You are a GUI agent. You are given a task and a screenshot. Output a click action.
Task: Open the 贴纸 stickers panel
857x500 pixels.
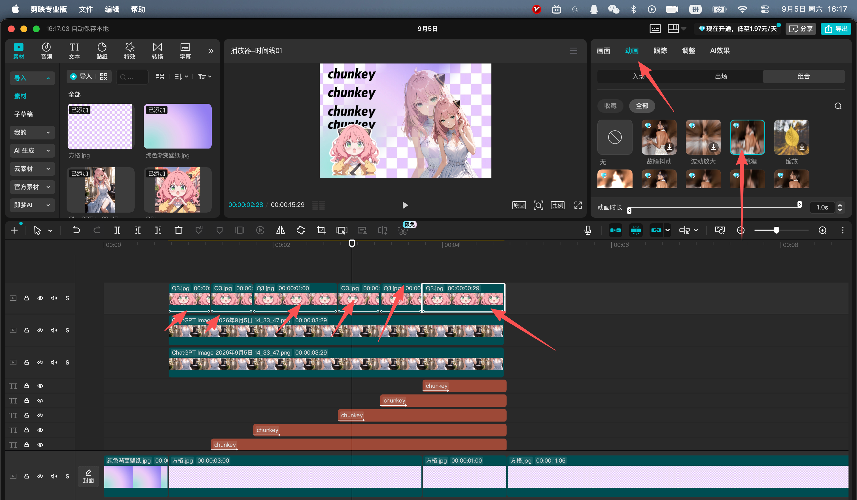pyautogui.click(x=102, y=51)
